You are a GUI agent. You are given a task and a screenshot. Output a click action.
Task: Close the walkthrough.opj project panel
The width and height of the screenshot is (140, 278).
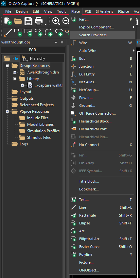pyautogui.click(x=62, y=42)
